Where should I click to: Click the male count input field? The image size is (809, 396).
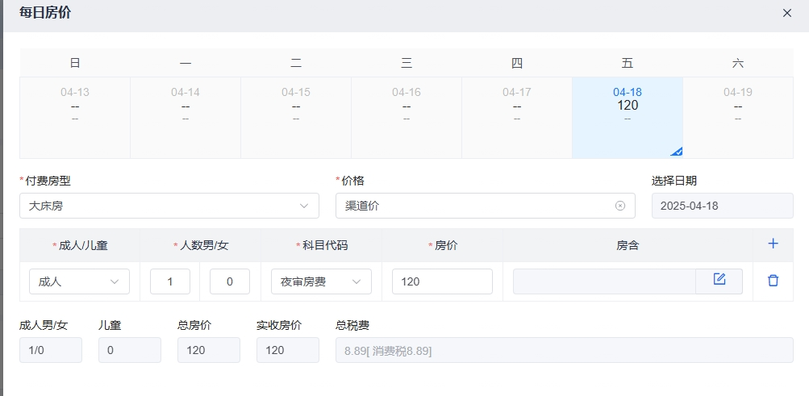tap(170, 281)
